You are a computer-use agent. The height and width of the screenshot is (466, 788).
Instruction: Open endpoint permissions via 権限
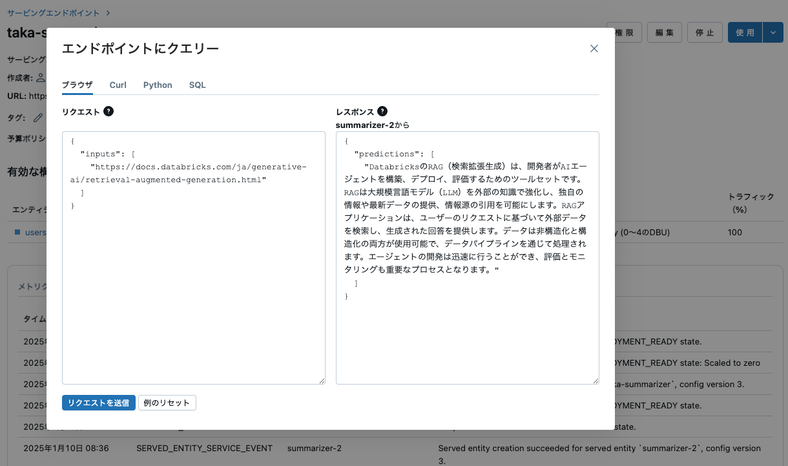pyautogui.click(x=624, y=32)
